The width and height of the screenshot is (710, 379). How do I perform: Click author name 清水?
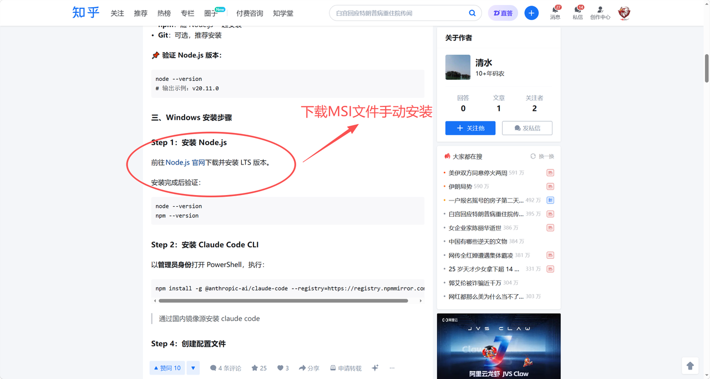[484, 63]
